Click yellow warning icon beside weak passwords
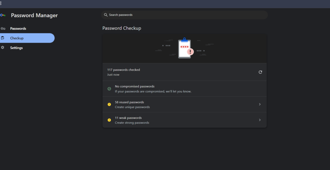330x170 pixels. [x=109, y=120]
